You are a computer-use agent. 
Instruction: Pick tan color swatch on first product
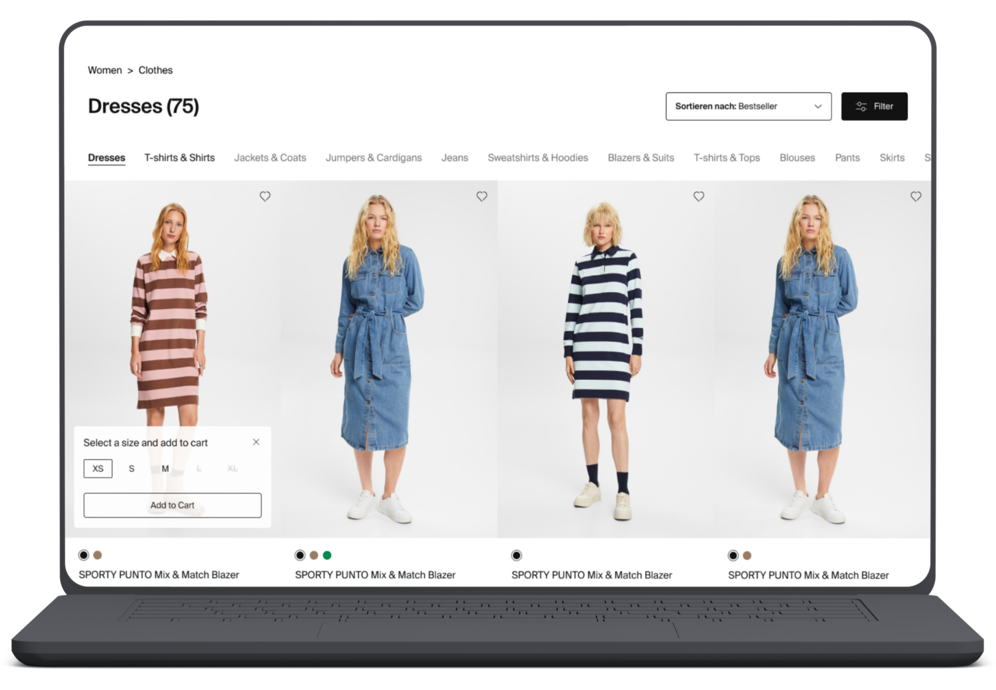[x=98, y=555]
